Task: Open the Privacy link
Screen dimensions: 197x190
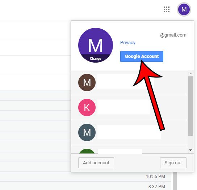Action: [128, 43]
